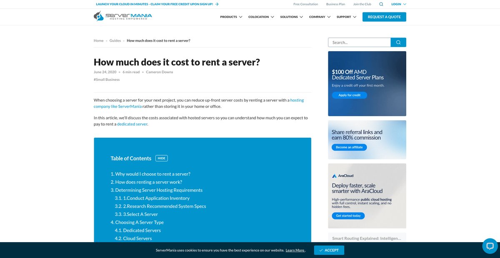Jump to Conduct Application Inventory section

point(152,198)
